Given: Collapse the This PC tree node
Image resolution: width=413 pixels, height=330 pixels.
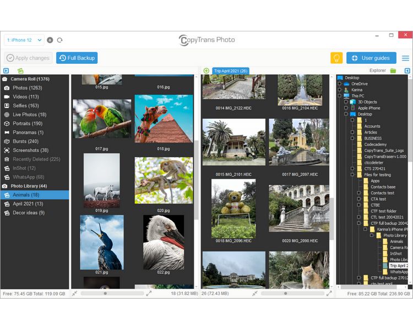Looking at the screenshot, I should (340, 96).
